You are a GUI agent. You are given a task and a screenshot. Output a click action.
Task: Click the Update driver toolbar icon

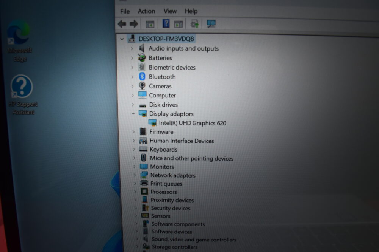coord(194,23)
